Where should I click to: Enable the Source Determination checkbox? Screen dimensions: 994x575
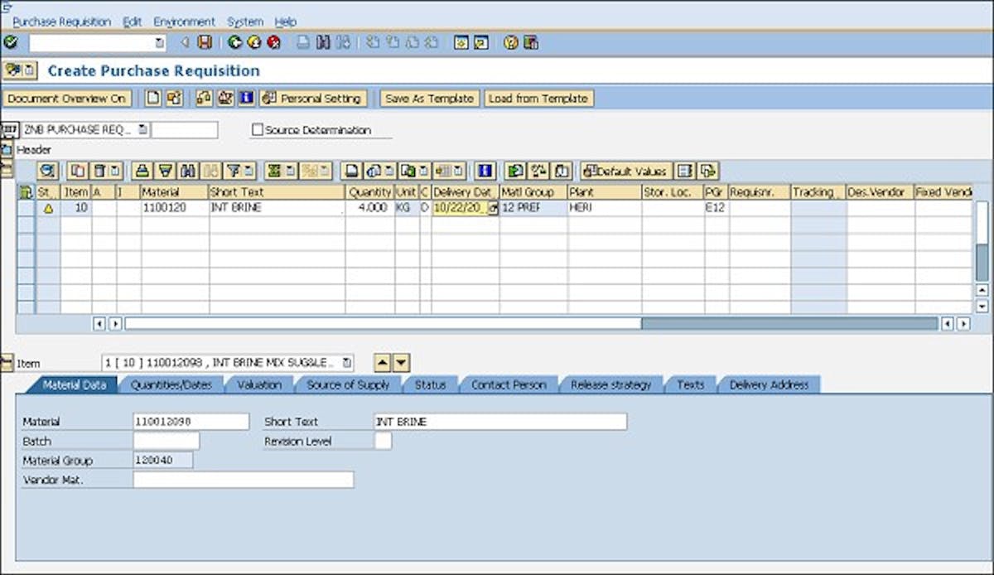pos(258,130)
